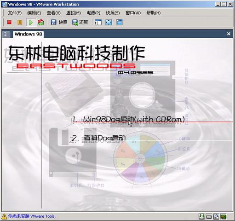Open the 虚拟(M) menu
This screenshot has height=221, width=235.
(x=73, y=13)
